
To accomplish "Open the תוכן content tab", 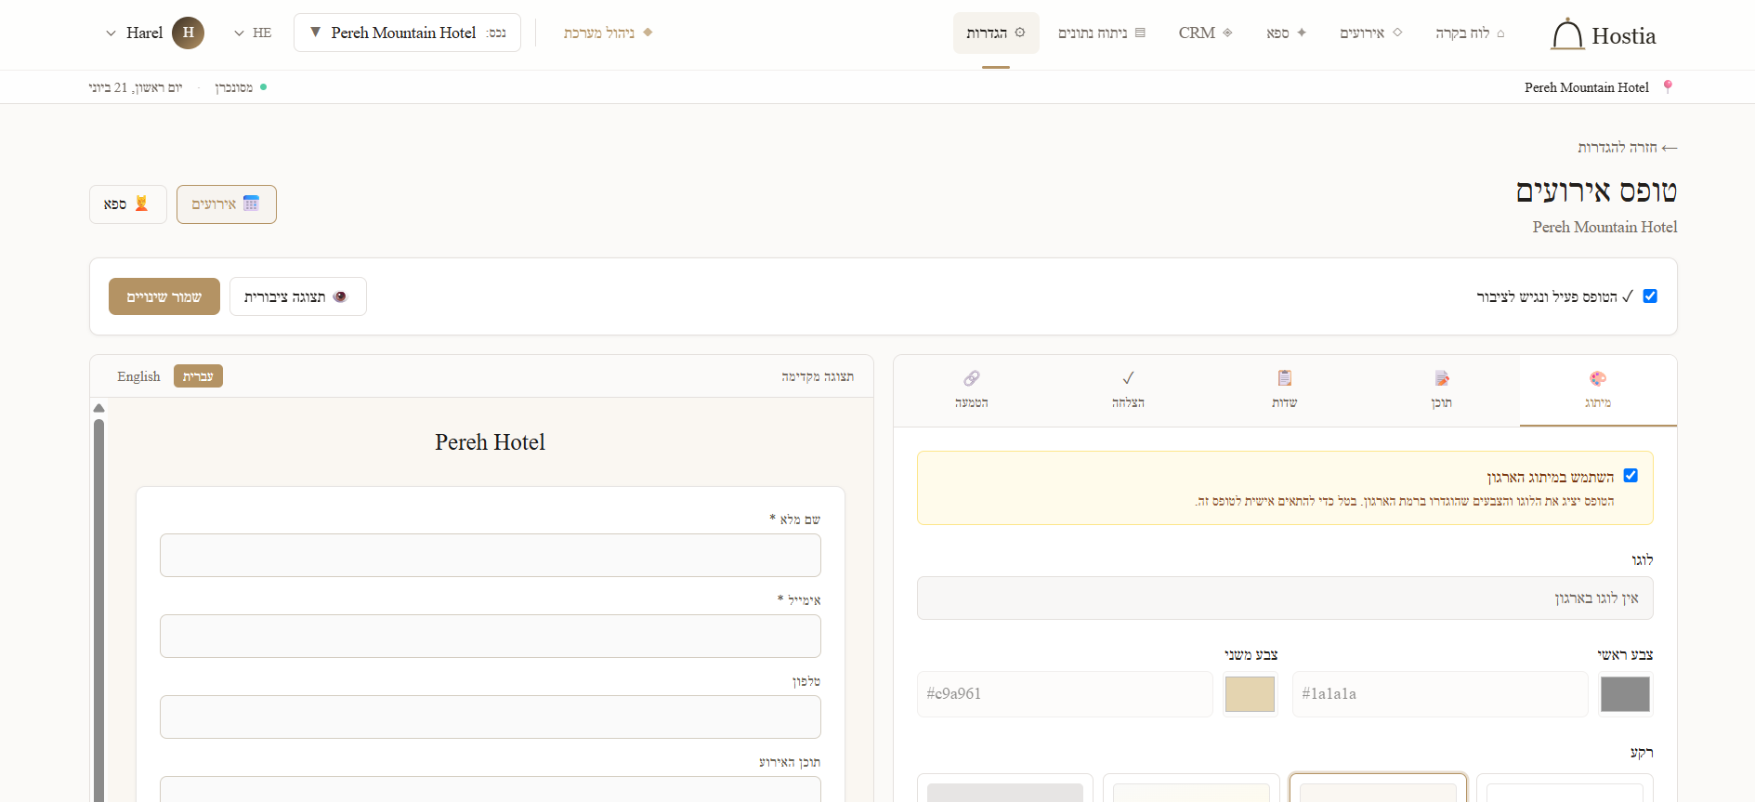I will (x=1442, y=390).
